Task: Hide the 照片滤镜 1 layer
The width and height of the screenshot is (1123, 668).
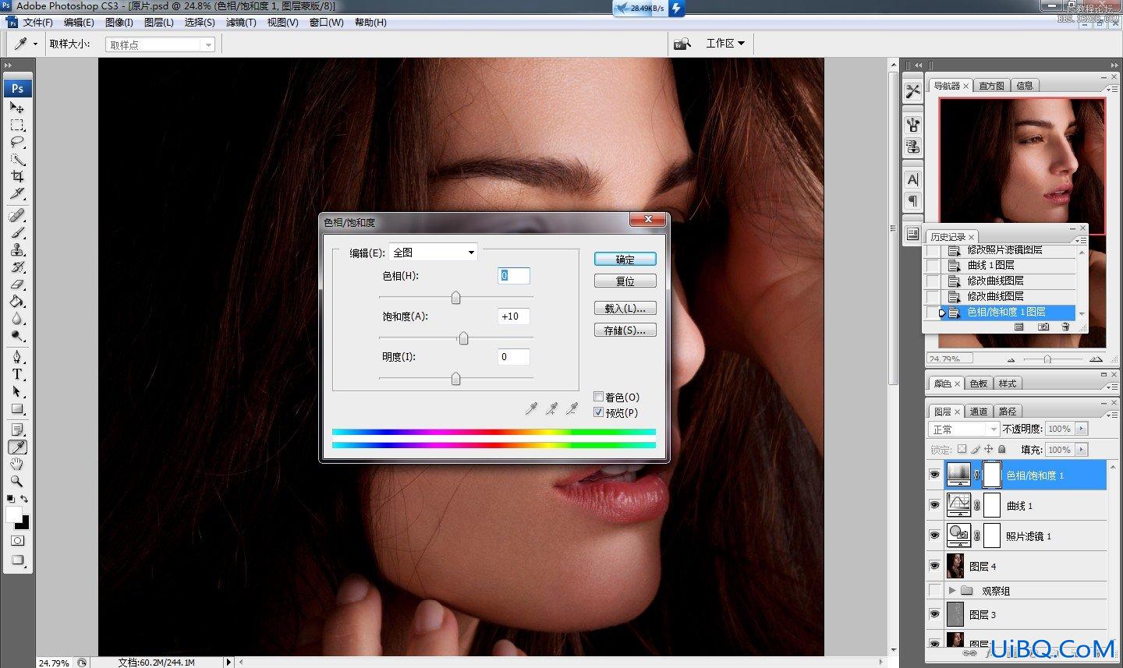Action: (934, 535)
